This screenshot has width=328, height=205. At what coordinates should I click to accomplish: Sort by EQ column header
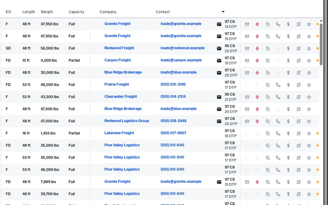click(x=8, y=12)
